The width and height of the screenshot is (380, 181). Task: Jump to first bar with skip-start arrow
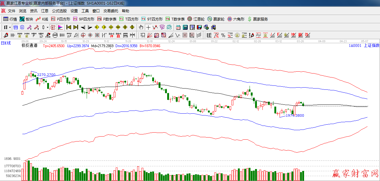(69, 27)
